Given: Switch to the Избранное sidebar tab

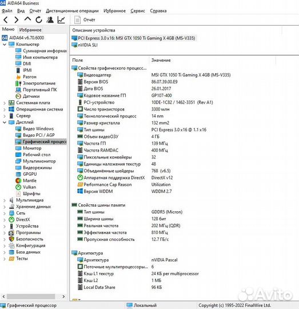Looking at the screenshot, I should click(30, 30).
